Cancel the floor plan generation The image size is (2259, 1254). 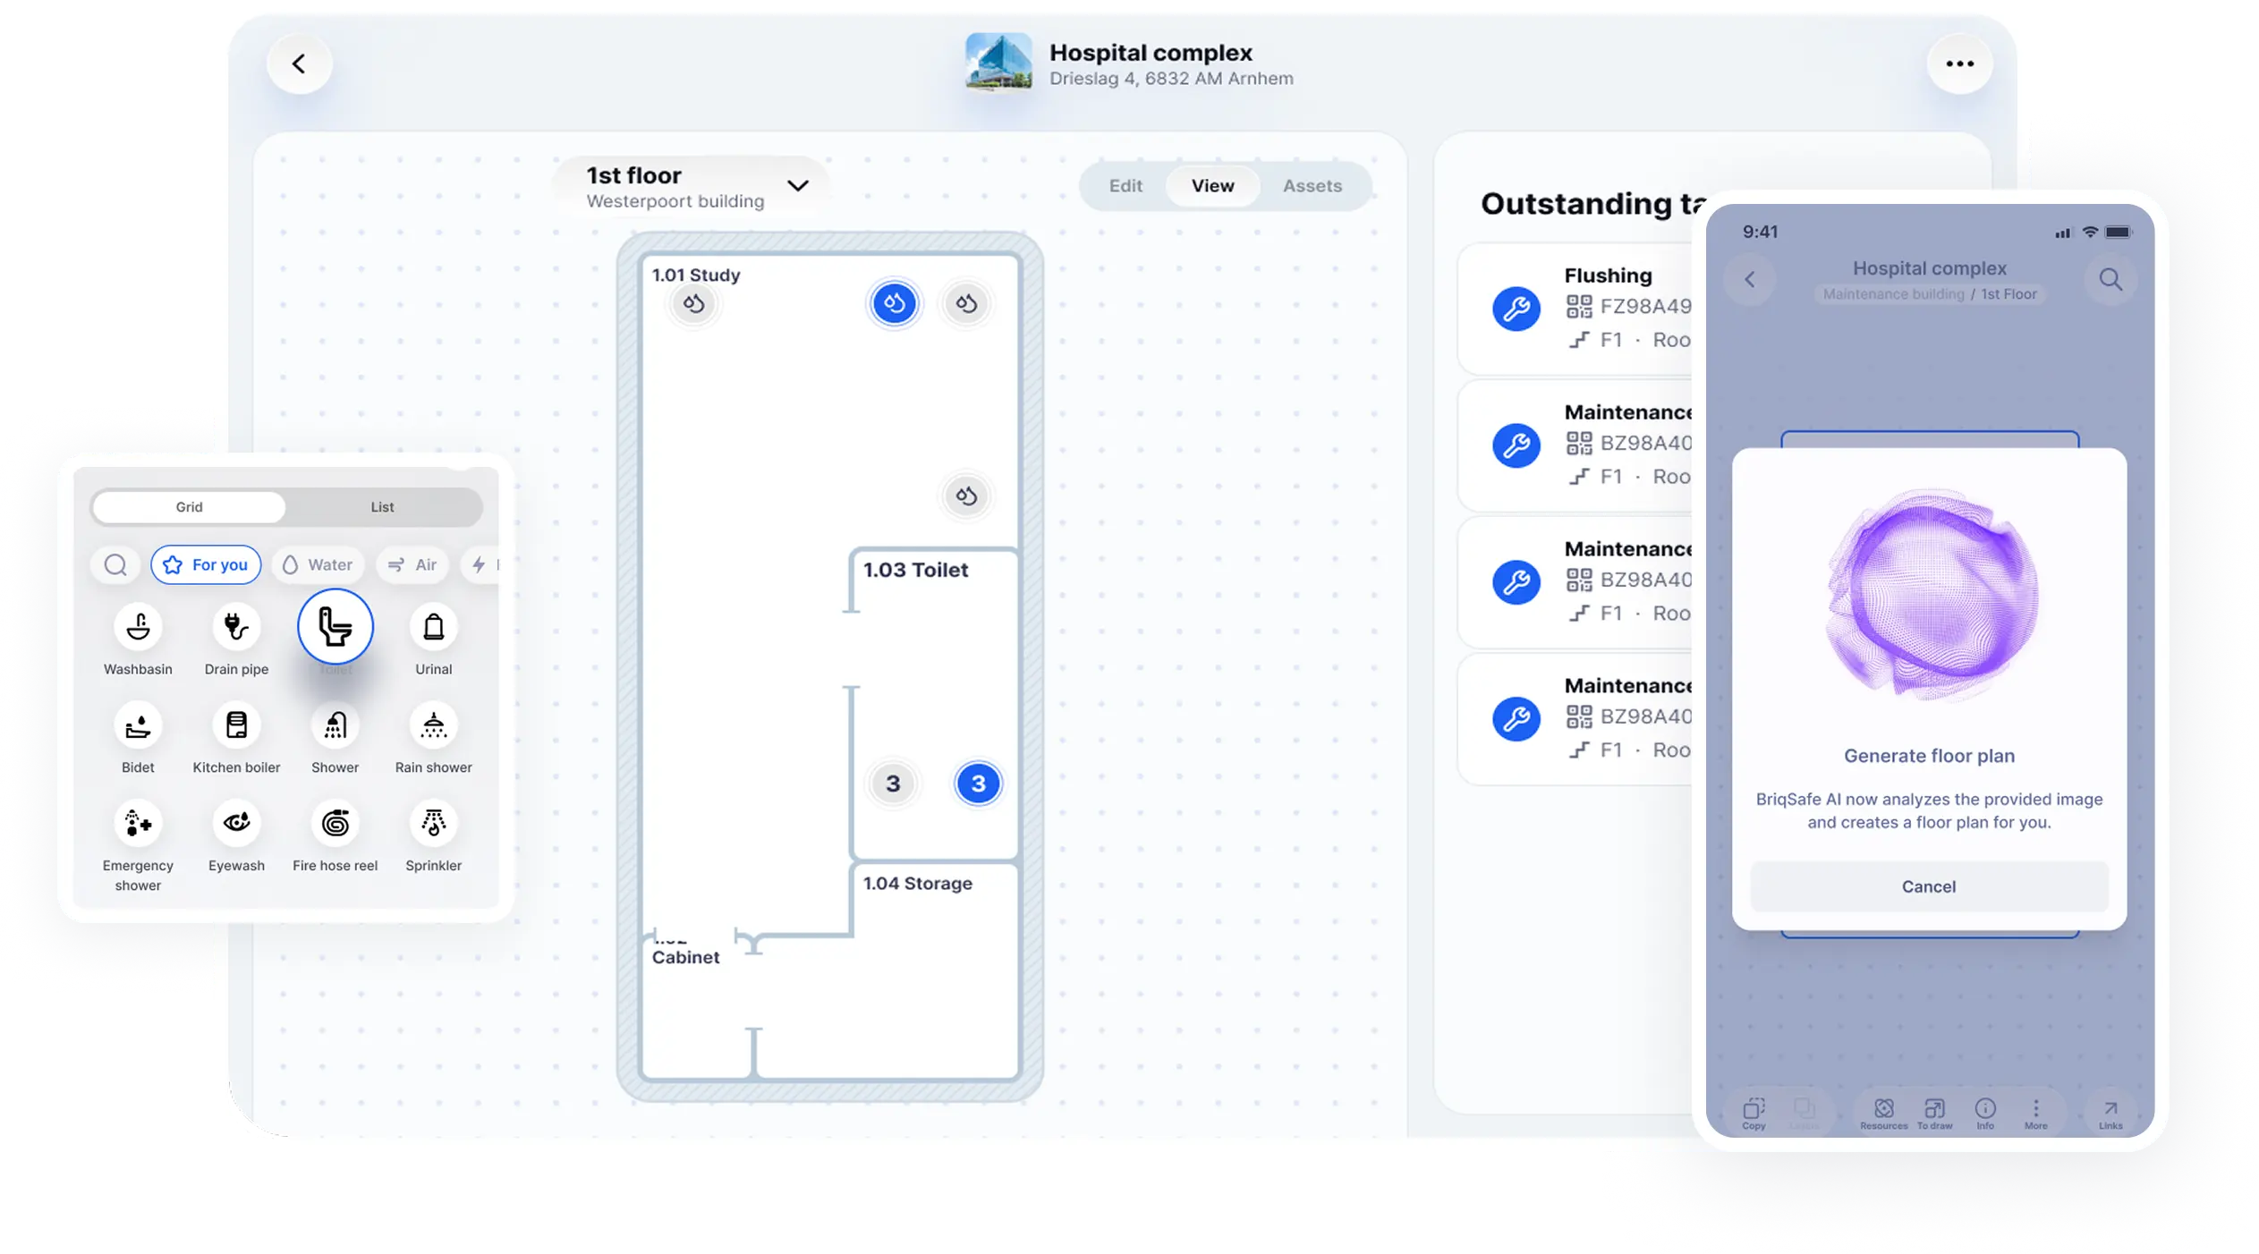tap(1928, 886)
